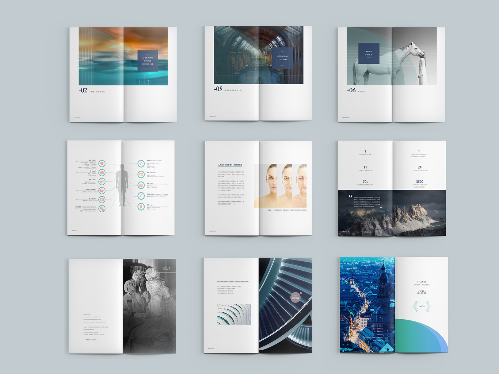
Task: Click the LAVION logo on Thanks page
Action: point(422,307)
